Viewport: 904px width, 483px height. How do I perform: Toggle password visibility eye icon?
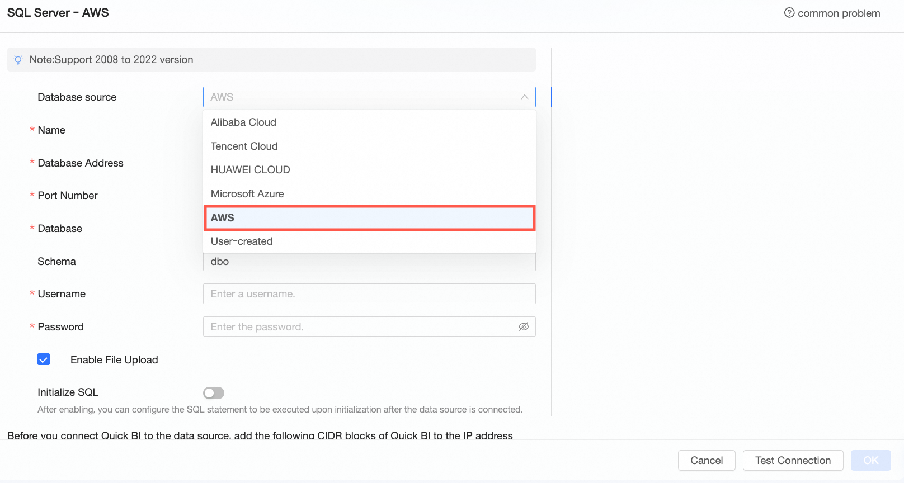tap(524, 326)
